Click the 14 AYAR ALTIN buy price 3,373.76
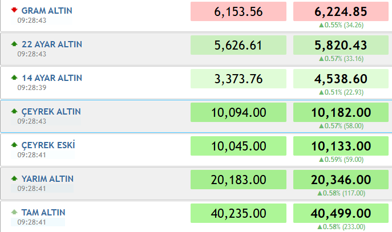 click(239, 79)
